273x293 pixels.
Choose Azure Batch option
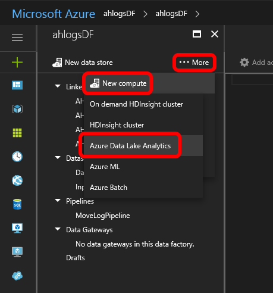click(x=143, y=188)
